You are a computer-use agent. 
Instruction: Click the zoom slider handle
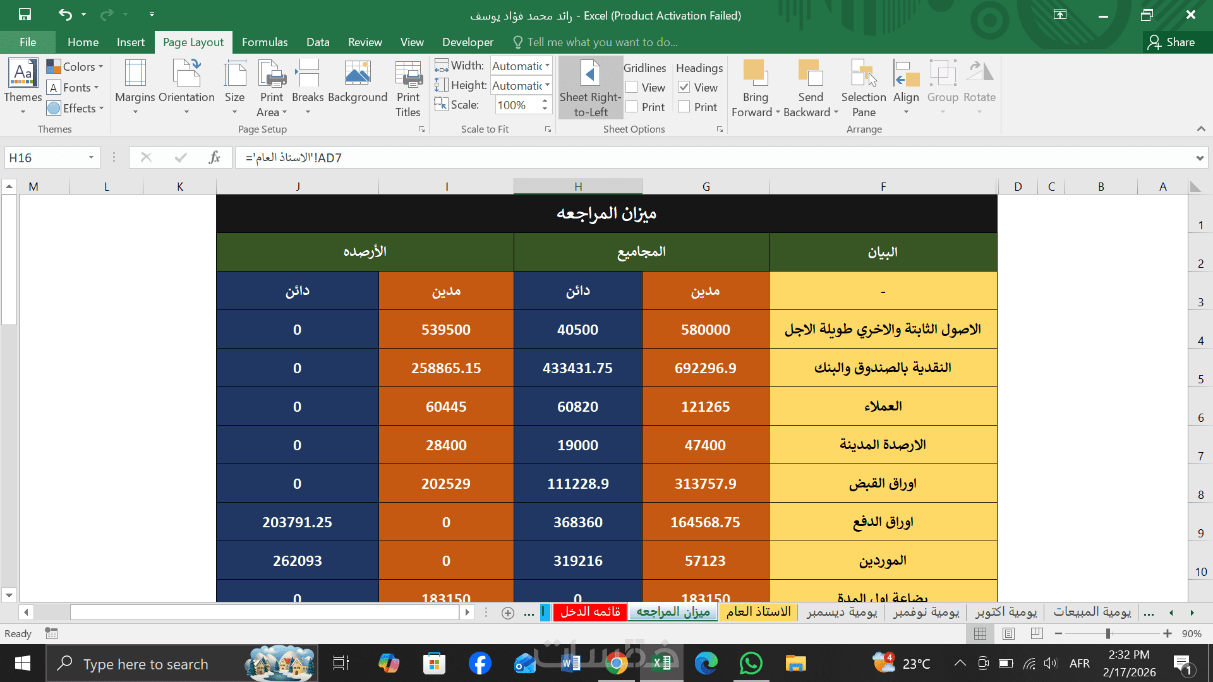point(1108,633)
